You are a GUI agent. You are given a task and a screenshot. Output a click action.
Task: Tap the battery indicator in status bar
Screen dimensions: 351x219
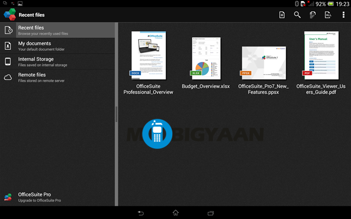pos(330,4)
